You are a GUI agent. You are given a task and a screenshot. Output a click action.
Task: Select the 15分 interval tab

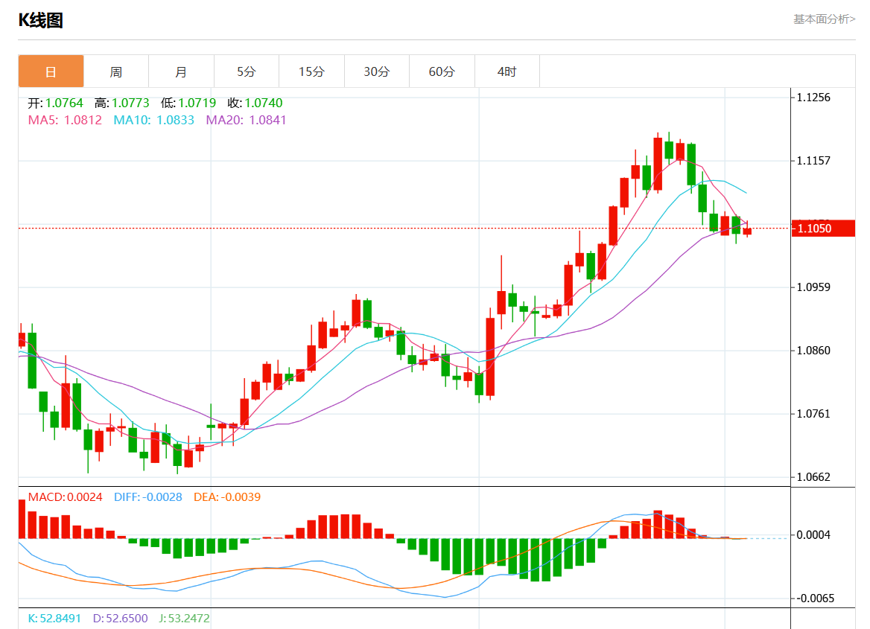(x=311, y=71)
